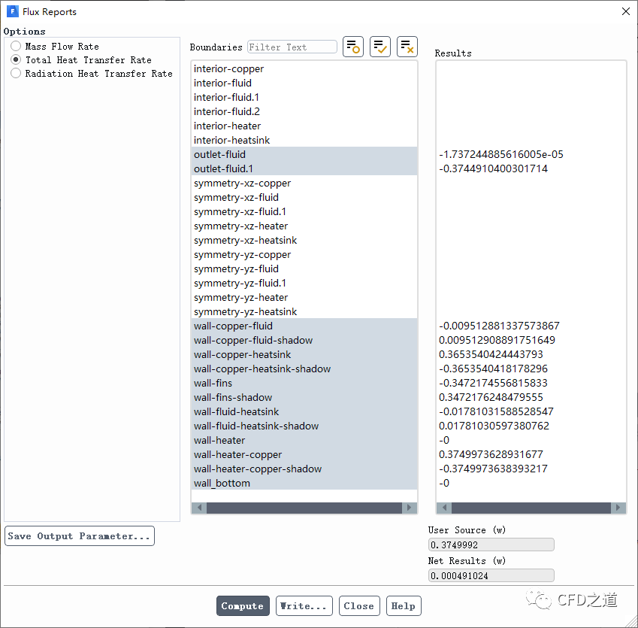Deselect the outlet-fluid.1 boundary
Viewport: 638px width, 628px height.
pyautogui.click(x=223, y=169)
